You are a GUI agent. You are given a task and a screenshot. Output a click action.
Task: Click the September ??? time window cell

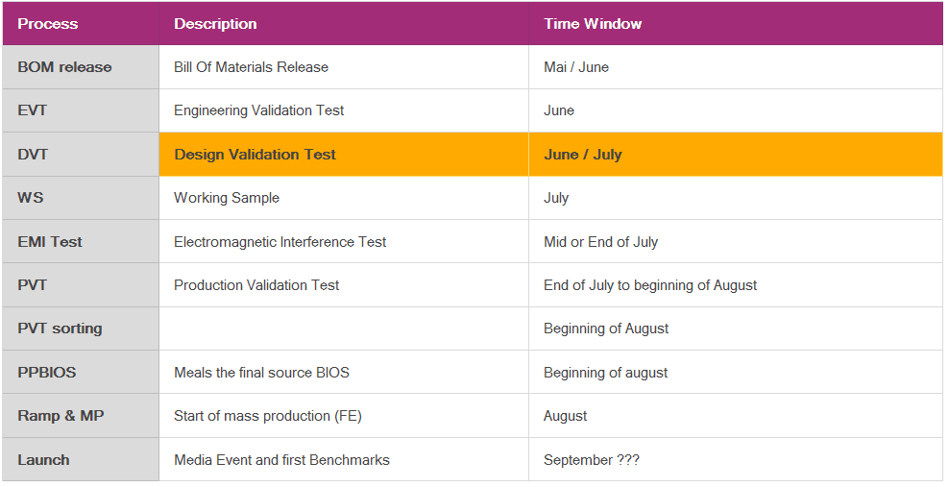592,460
